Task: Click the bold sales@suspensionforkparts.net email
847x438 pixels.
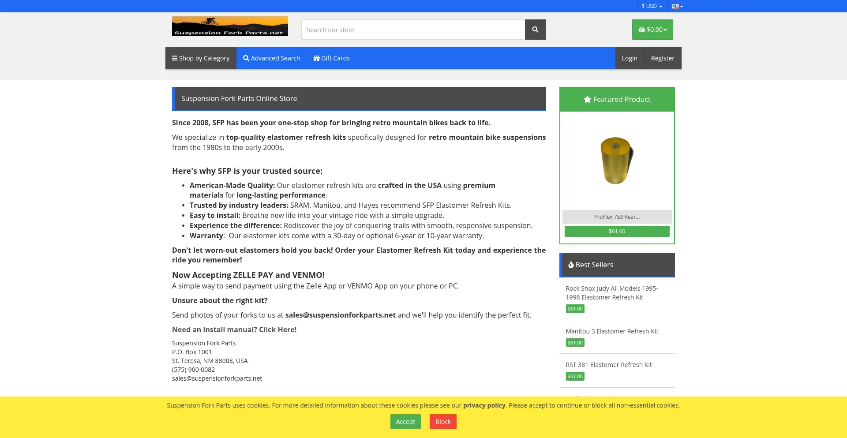Action: pos(341,315)
